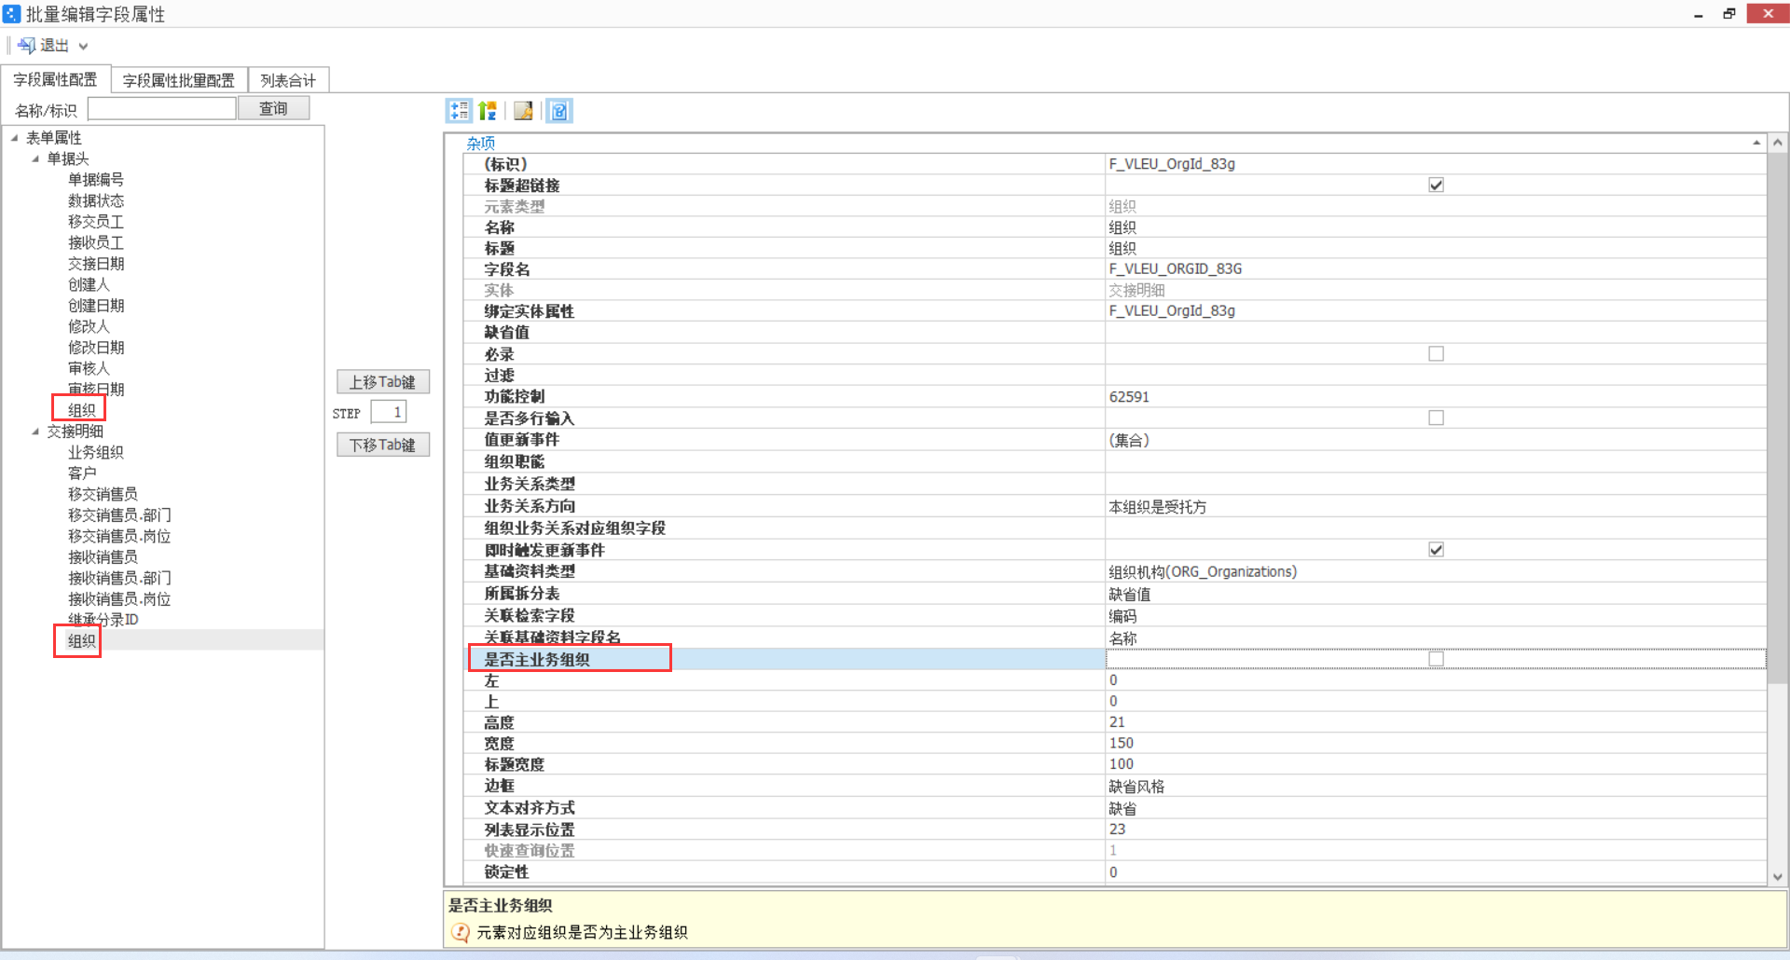
Task: Click the 功能控制 value 62591
Action: pos(1129,397)
